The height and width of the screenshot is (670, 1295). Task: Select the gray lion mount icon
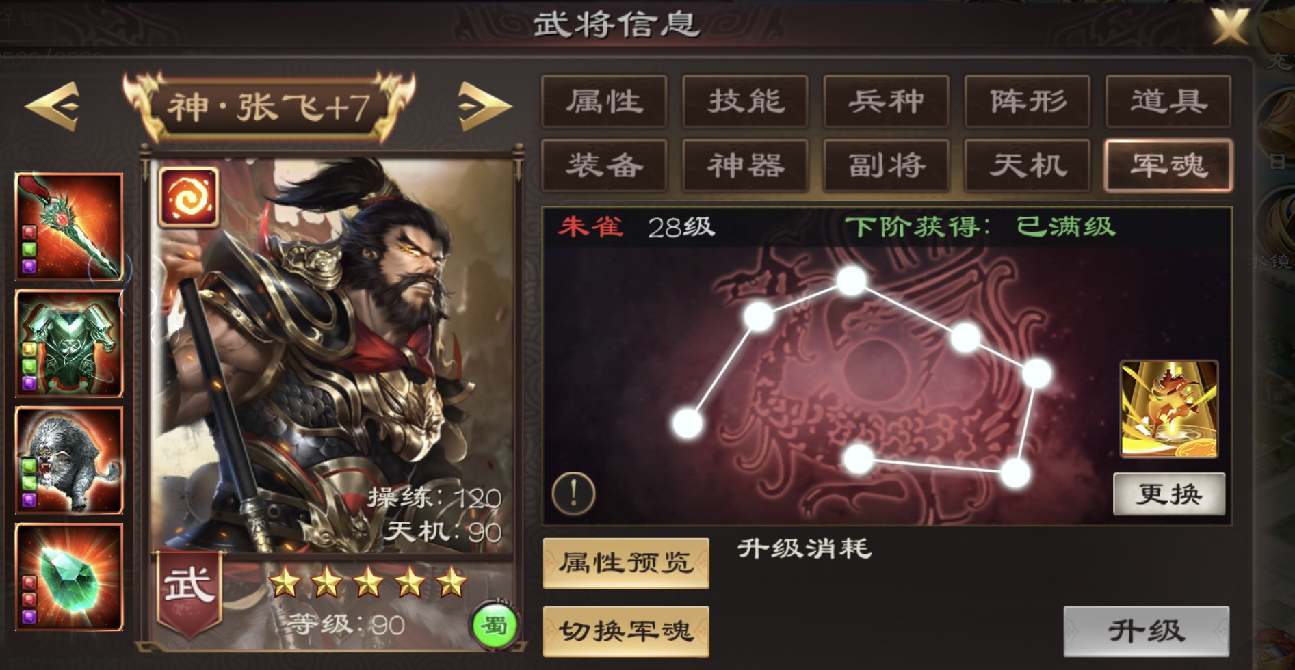pyautogui.click(x=69, y=460)
